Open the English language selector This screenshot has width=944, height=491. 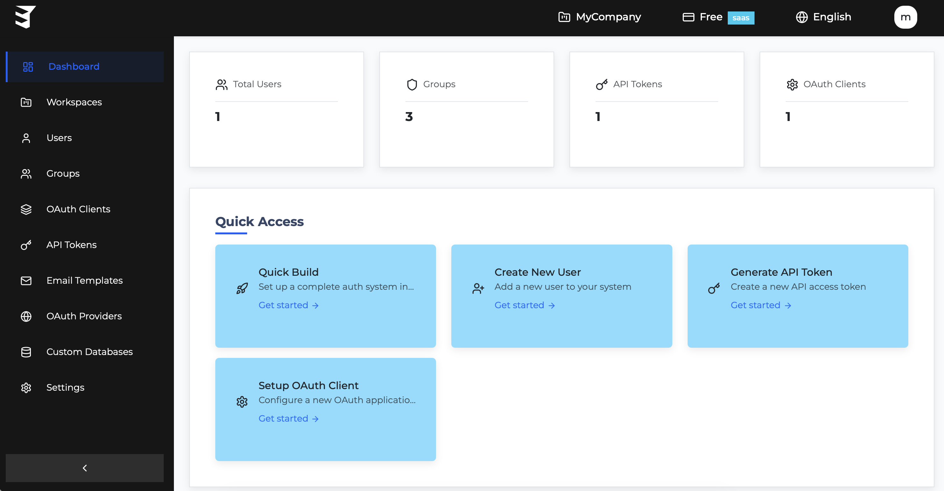tap(823, 17)
